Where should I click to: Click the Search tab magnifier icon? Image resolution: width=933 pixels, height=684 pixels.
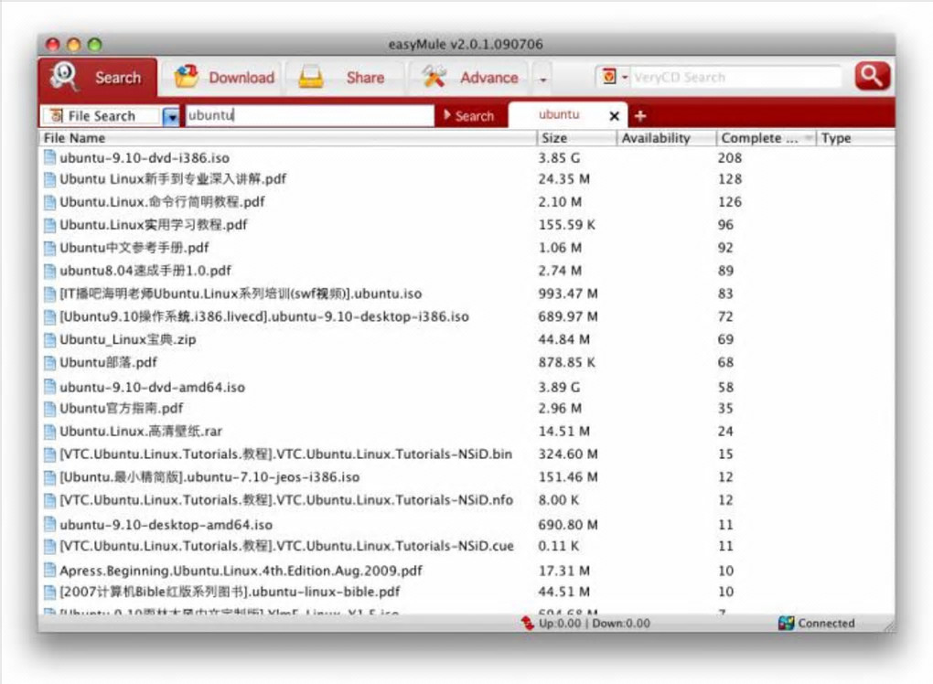[x=64, y=76]
